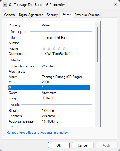The width and height of the screenshot is (120, 151).
Task: Click the Channels value 2 (stereo)
Action: (48, 116)
